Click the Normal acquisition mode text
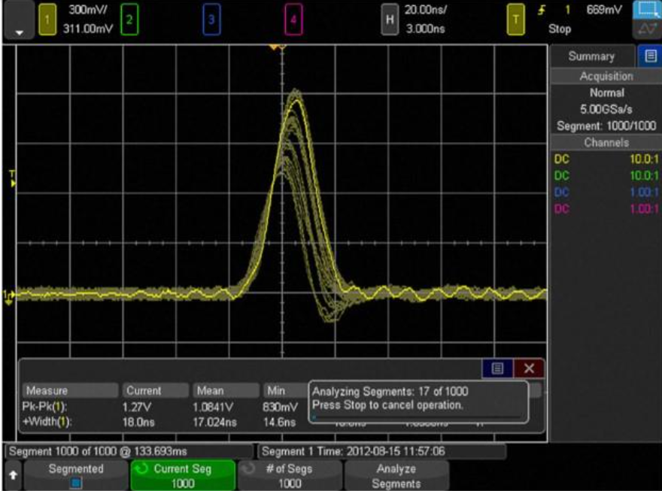 point(606,92)
